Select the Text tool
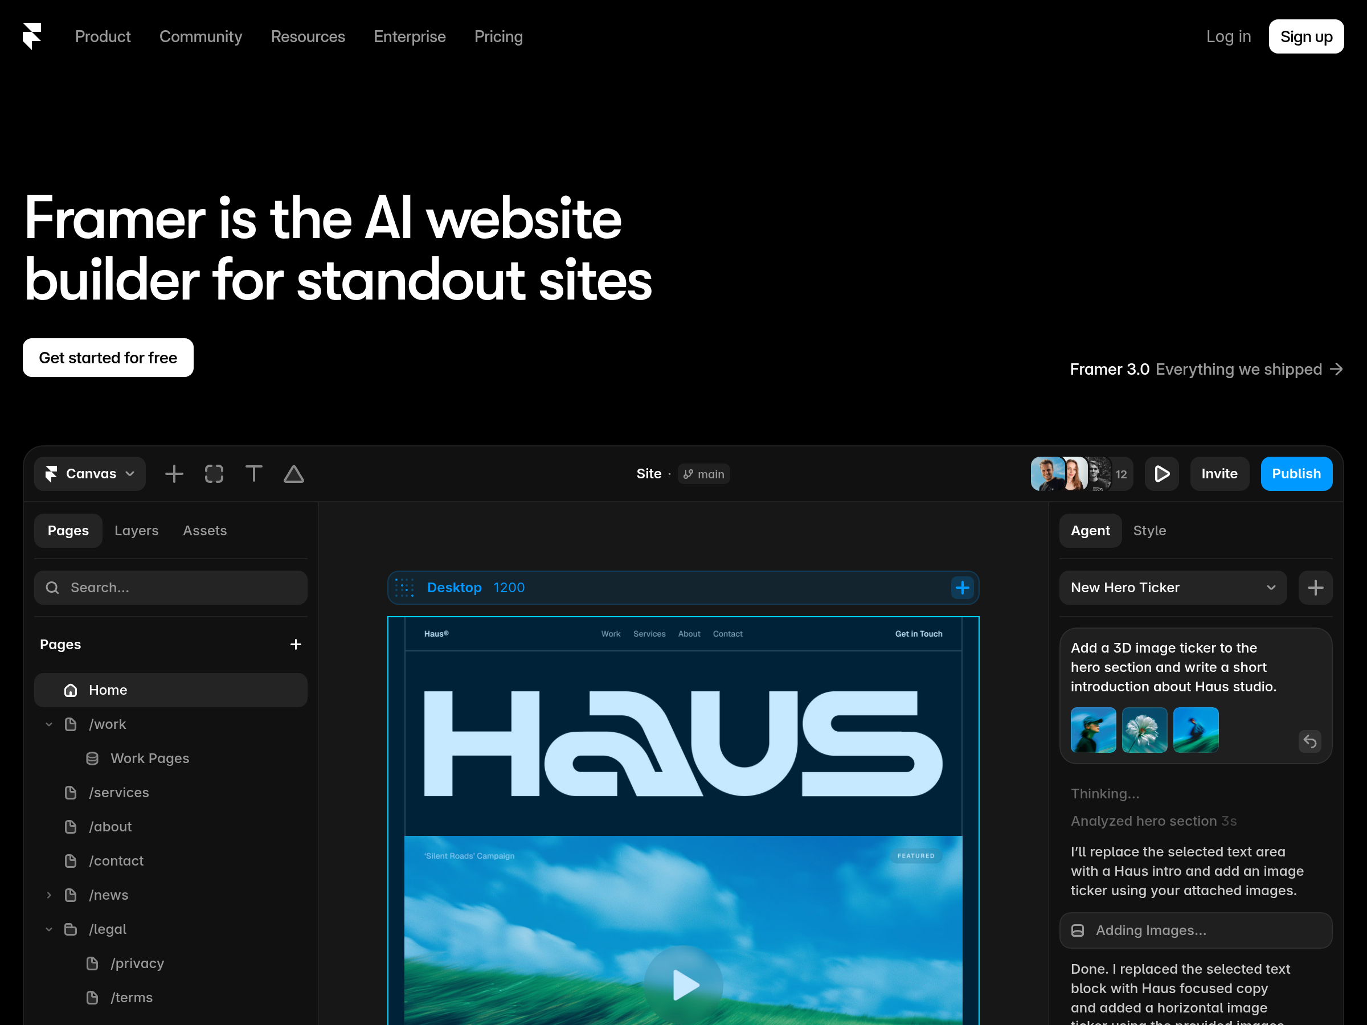The height and width of the screenshot is (1025, 1367). click(254, 474)
